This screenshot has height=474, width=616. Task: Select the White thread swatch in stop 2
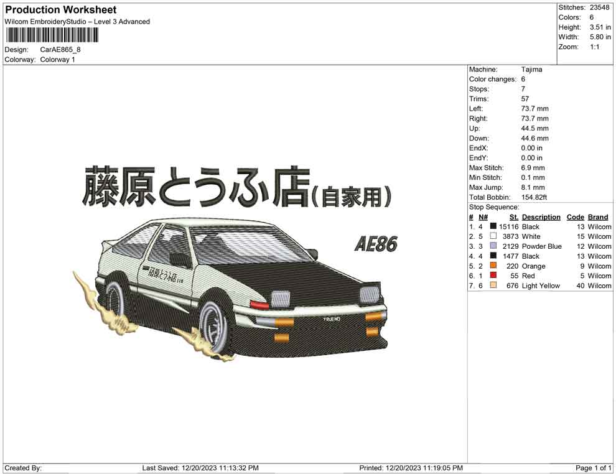point(492,236)
